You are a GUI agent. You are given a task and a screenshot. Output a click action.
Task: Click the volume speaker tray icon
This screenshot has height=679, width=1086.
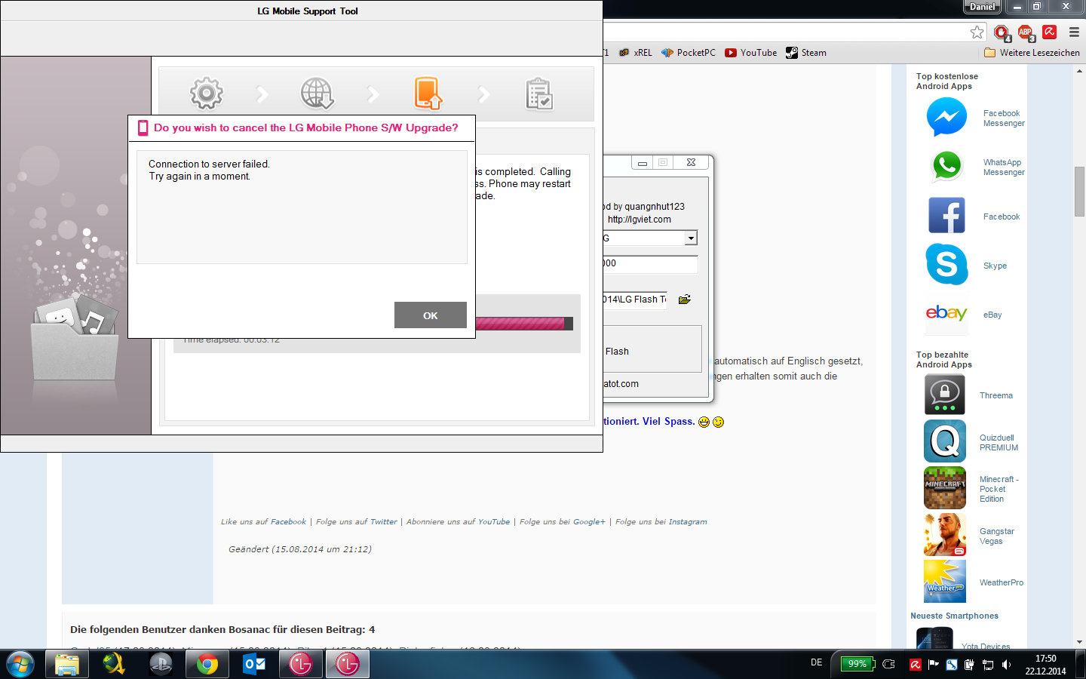coord(1006,665)
